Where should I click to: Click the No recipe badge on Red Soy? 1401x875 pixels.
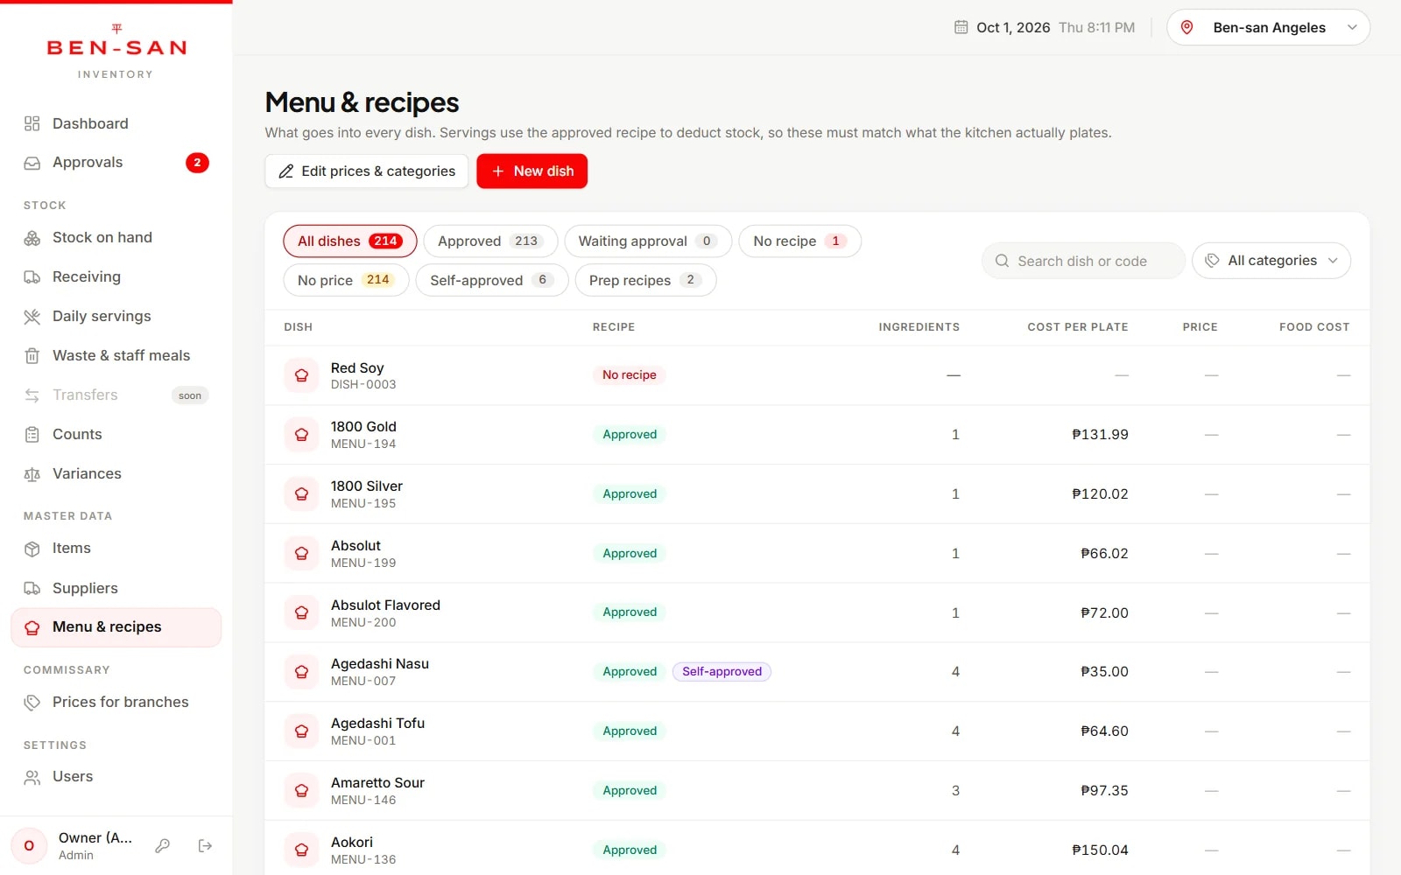[629, 375]
